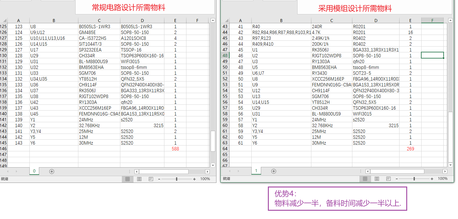This screenshot has height=219, width=458.
Task: Click right arrow of left horizontal scrollbar
Action: point(207,172)
